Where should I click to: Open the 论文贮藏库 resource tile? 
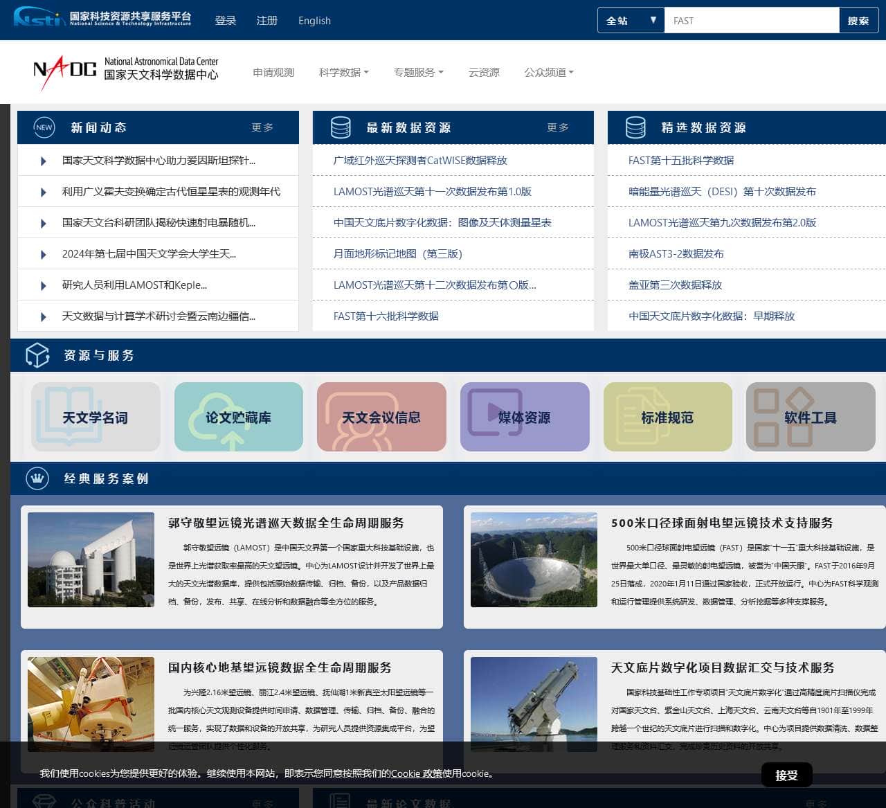pos(239,417)
